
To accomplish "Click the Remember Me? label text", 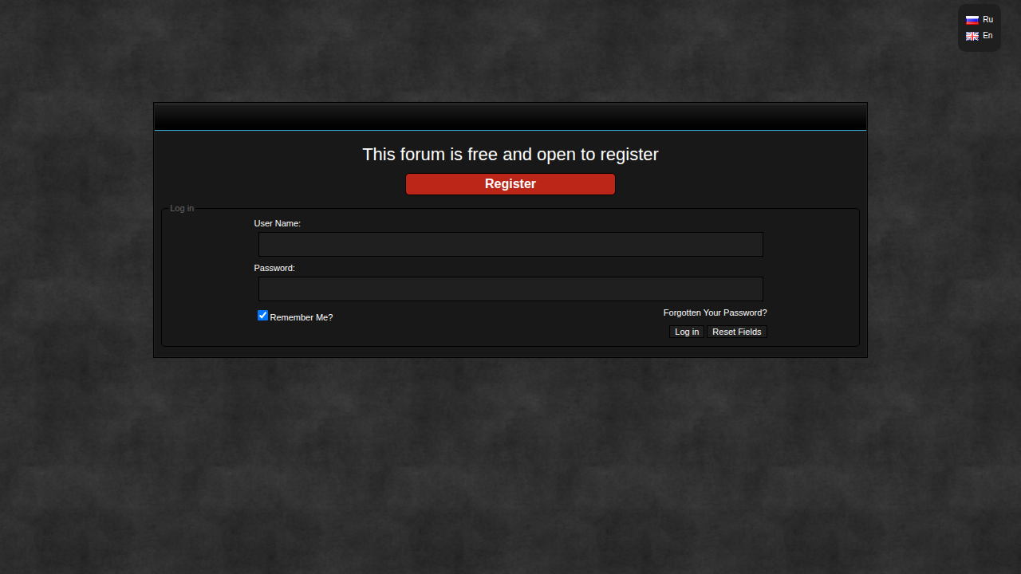I will (302, 317).
